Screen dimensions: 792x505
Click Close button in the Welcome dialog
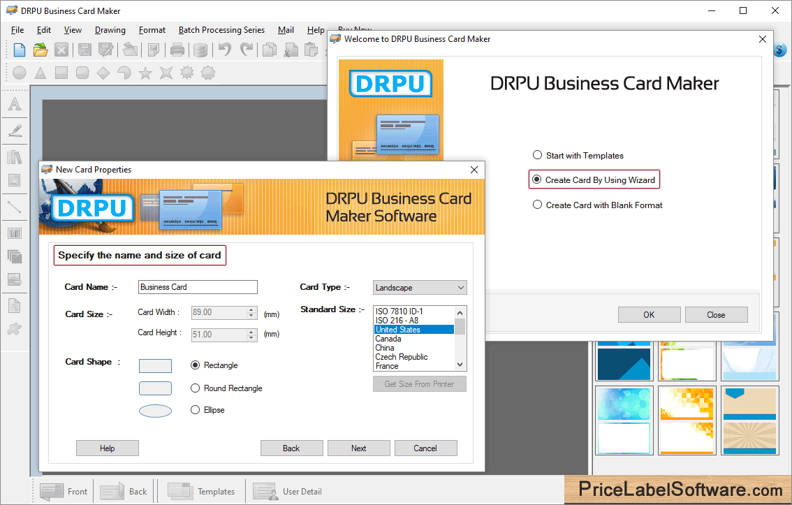tap(717, 314)
